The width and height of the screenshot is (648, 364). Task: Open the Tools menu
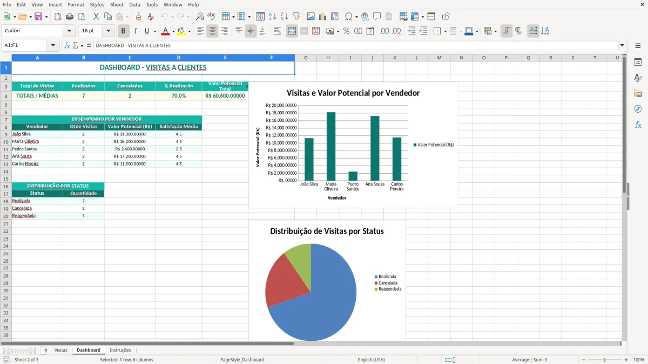point(152,4)
